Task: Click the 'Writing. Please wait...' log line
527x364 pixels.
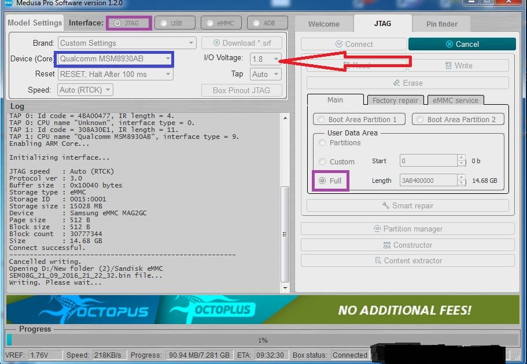Action: [x=55, y=282]
